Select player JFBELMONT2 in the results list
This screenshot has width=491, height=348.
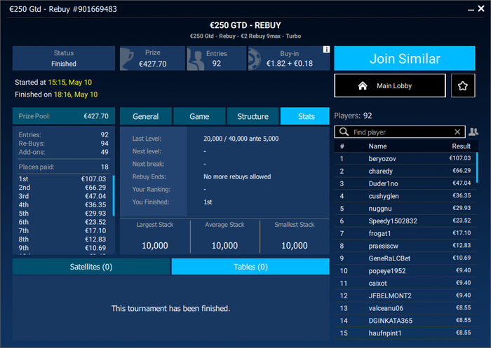click(405, 295)
